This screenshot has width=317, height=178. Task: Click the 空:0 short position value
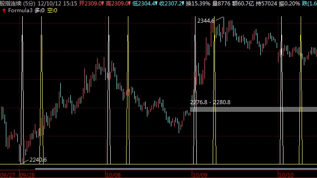[x=52, y=10]
